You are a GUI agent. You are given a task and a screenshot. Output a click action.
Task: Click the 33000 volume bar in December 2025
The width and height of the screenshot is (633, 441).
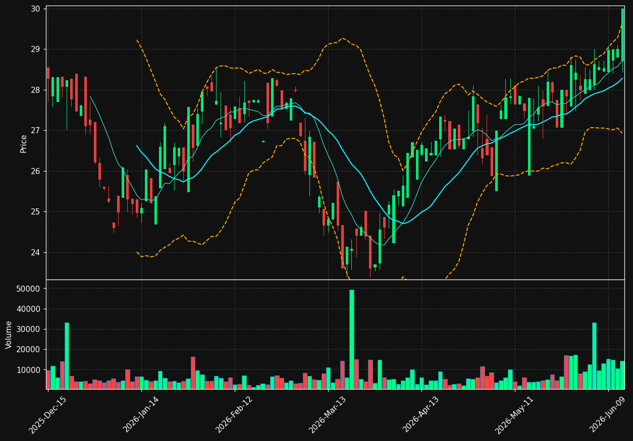(67, 356)
